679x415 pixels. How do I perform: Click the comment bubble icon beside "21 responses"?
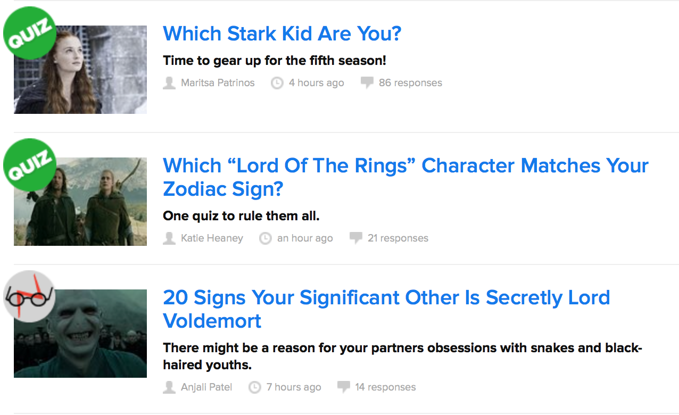pos(355,238)
